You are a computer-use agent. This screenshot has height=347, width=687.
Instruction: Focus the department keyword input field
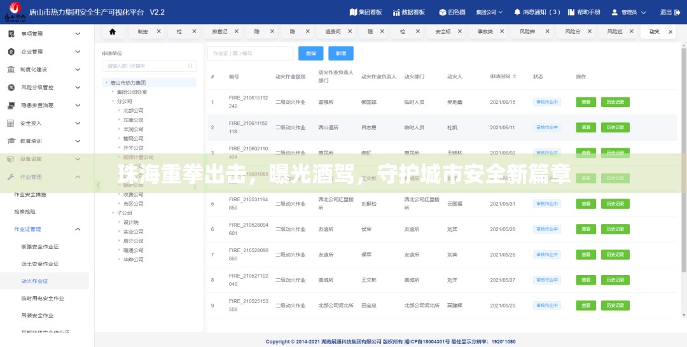pyautogui.click(x=149, y=66)
